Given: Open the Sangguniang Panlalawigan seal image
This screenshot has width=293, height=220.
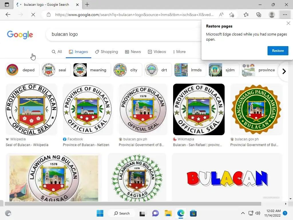Looking at the screenshot, I should [x=256, y=109].
